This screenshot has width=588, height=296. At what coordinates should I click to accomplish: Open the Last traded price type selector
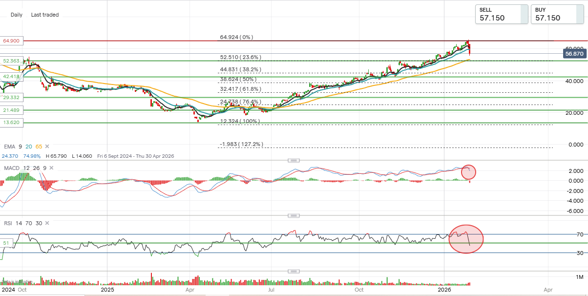[44, 15]
